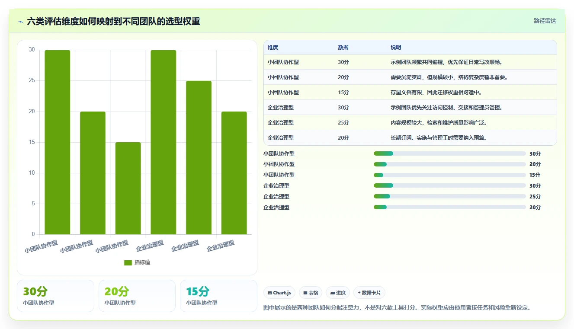
Task: Select the 表格 chip
Action: pos(311,293)
